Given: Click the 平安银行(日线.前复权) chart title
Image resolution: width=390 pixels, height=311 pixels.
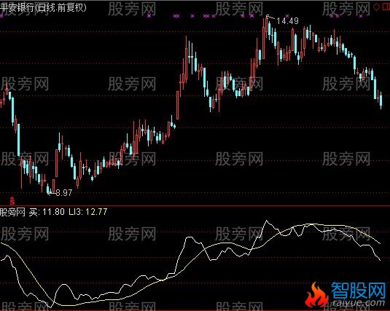Looking at the screenshot, I should [43, 7].
